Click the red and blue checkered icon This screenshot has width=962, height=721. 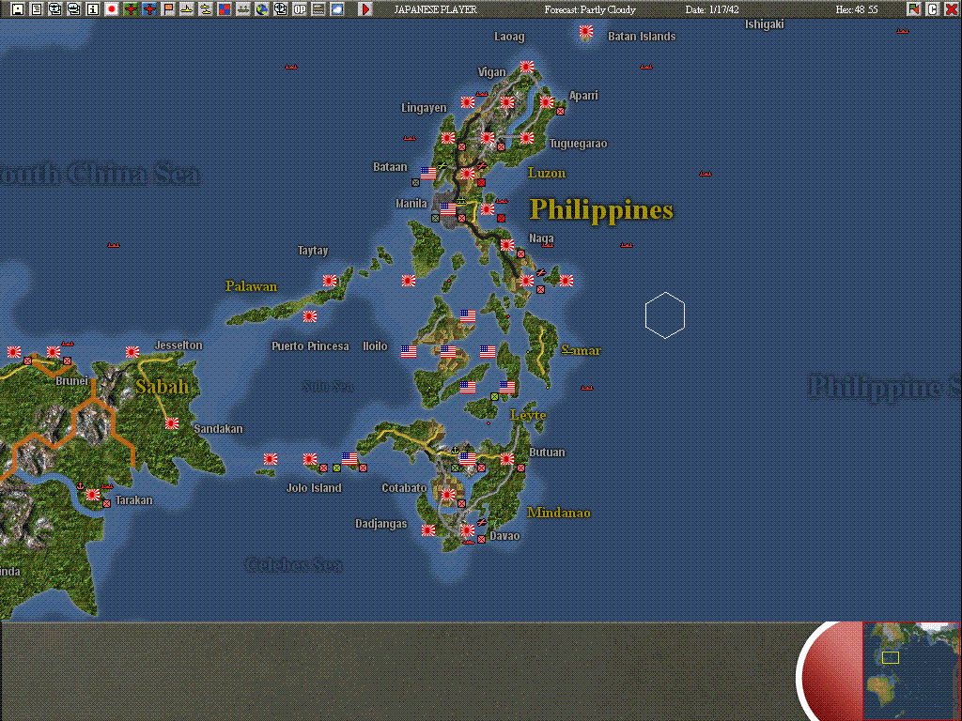click(x=225, y=9)
